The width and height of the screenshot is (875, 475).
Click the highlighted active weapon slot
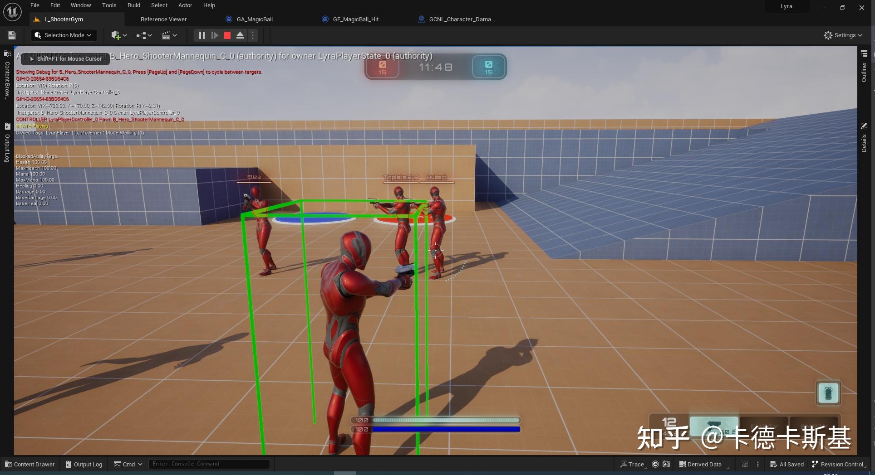(714, 426)
